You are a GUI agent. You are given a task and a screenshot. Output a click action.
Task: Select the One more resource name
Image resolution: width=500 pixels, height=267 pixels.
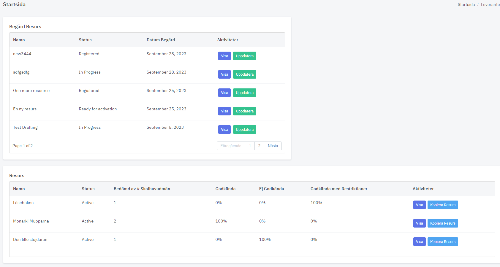[x=31, y=90]
